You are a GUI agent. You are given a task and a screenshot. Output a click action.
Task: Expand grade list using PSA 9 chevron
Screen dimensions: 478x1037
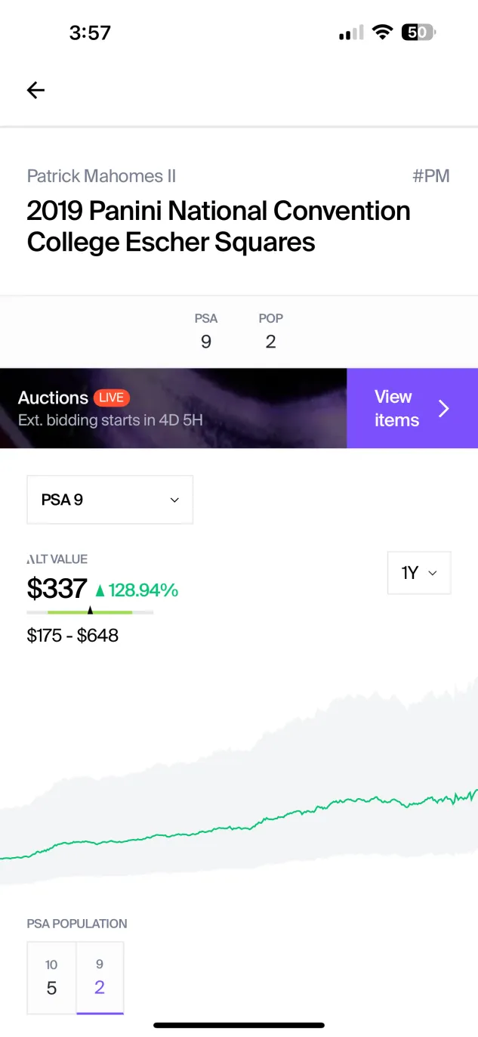pyautogui.click(x=174, y=500)
